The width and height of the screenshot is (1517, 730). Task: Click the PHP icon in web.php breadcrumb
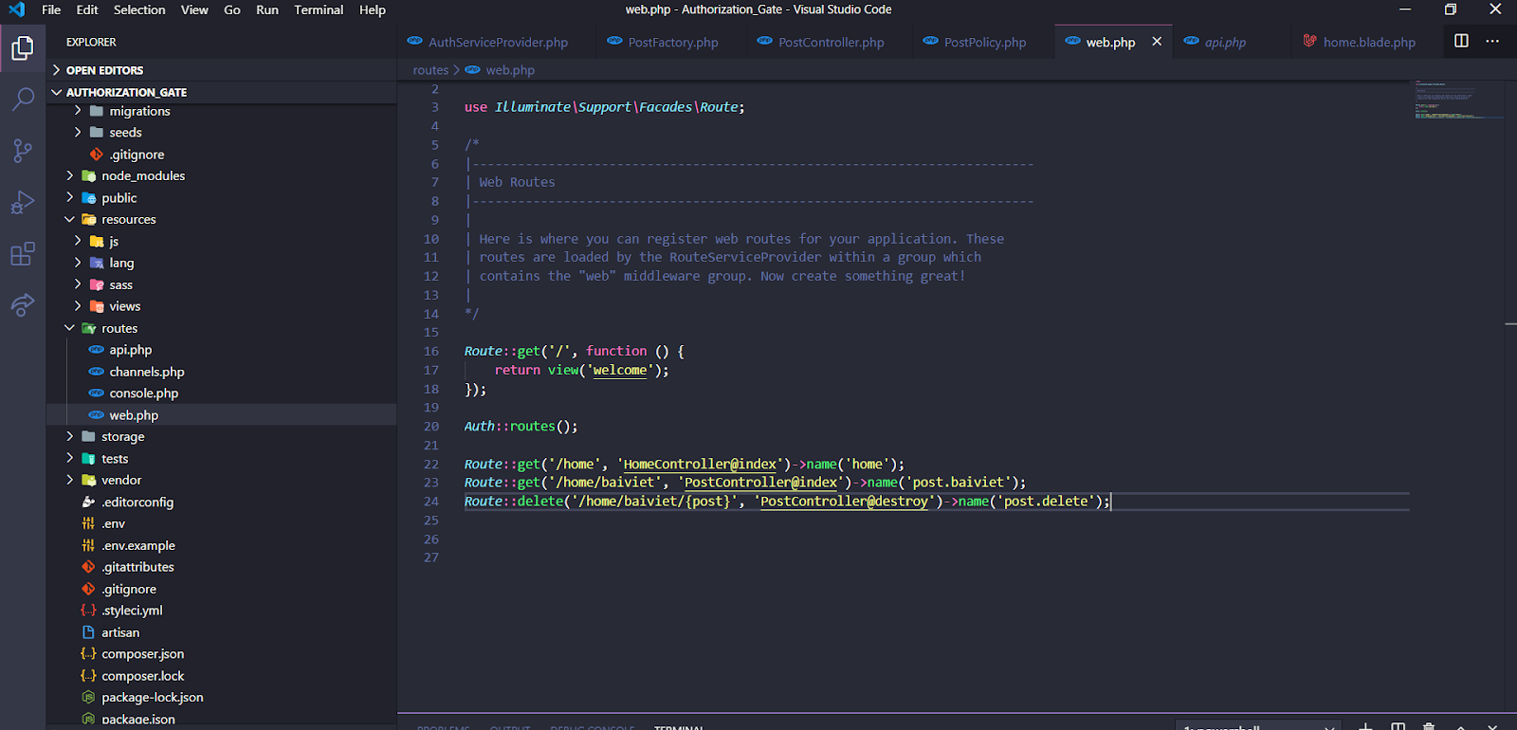point(472,69)
